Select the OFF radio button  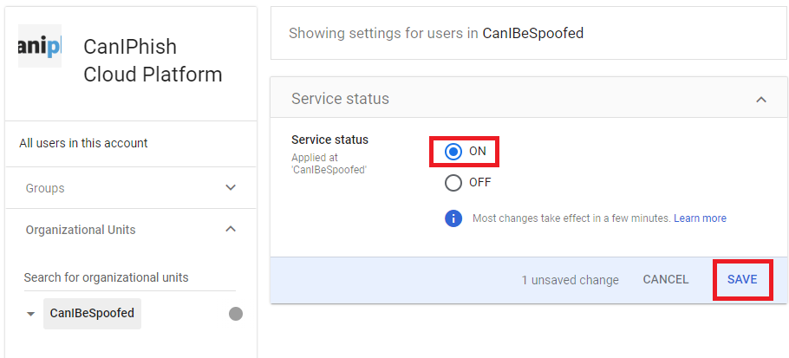click(453, 183)
